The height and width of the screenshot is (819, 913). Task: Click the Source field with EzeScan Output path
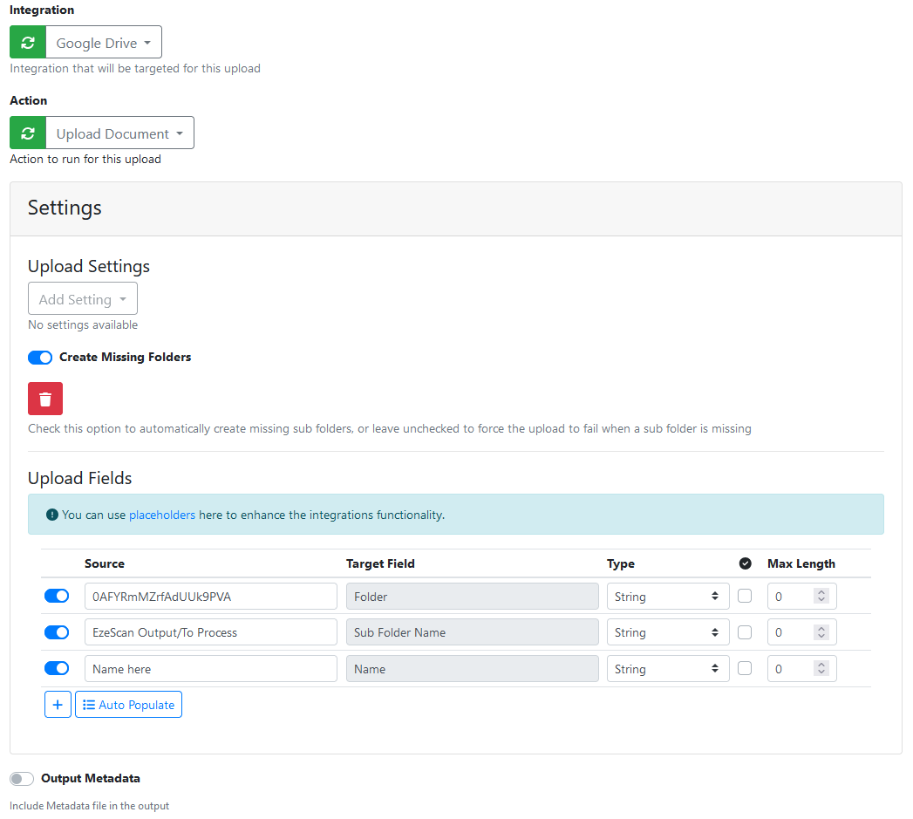coord(210,632)
